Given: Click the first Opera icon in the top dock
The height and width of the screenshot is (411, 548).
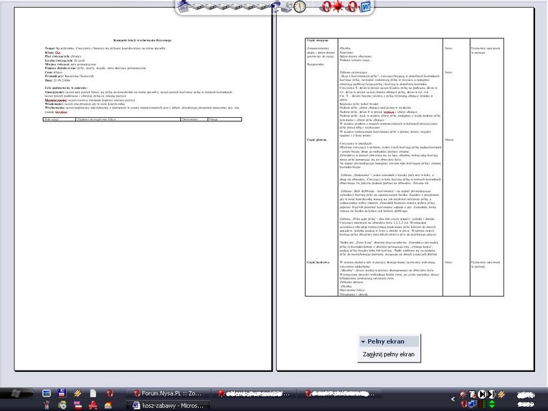Looking at the screenshot, I should [327, 7].
